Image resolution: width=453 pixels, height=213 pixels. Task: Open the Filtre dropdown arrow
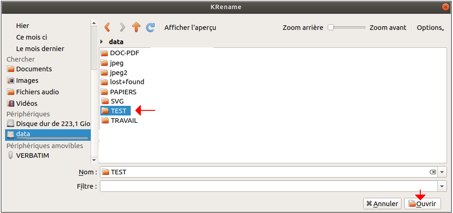(x=442, y=186)
